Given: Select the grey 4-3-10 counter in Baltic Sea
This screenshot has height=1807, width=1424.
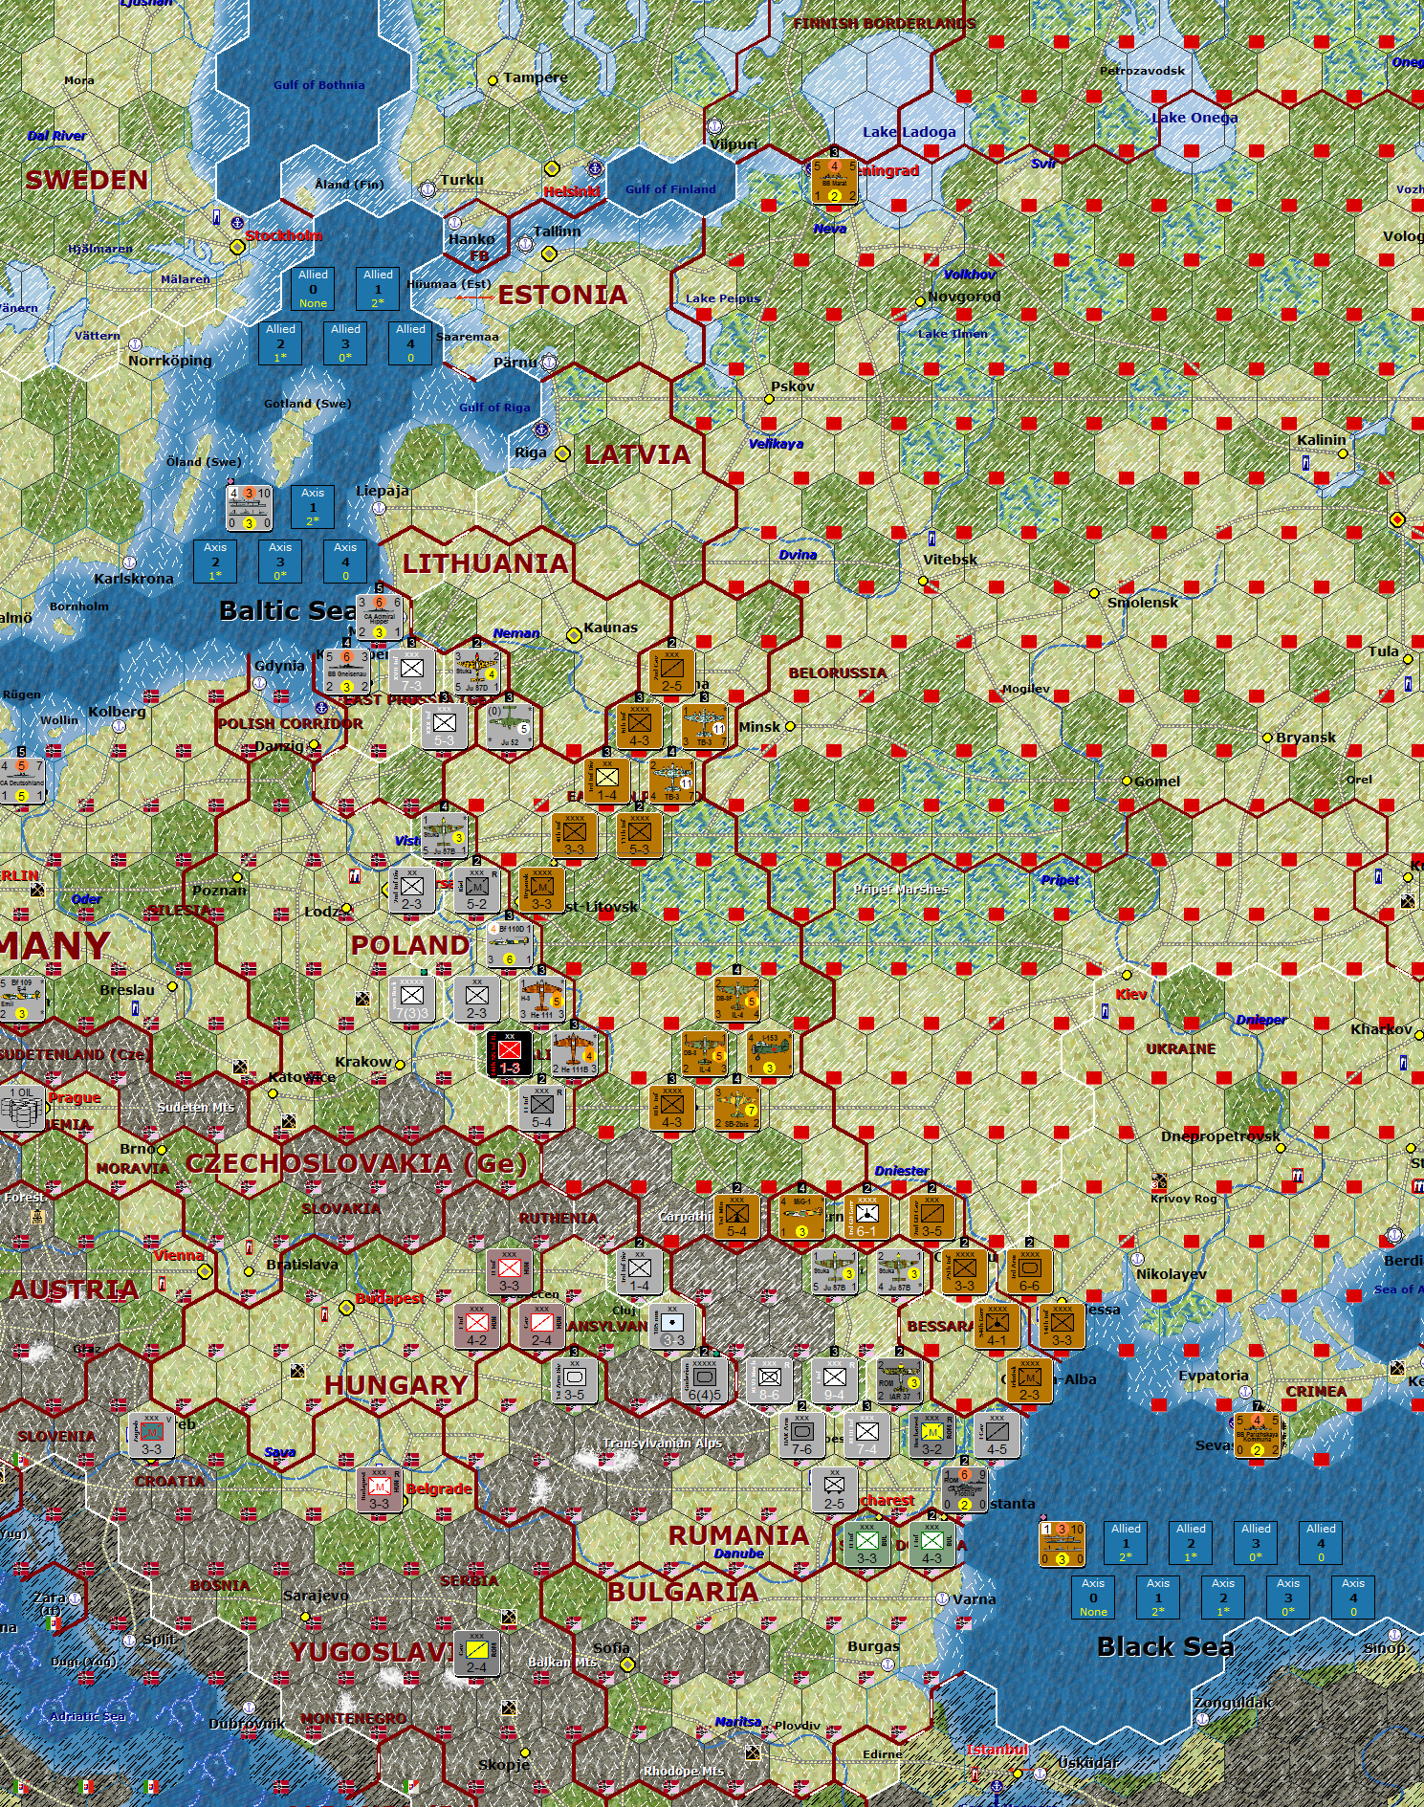Looking at the screenshot, I should click(250, 508).
